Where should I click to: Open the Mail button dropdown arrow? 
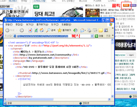click(x=85, y=30)
